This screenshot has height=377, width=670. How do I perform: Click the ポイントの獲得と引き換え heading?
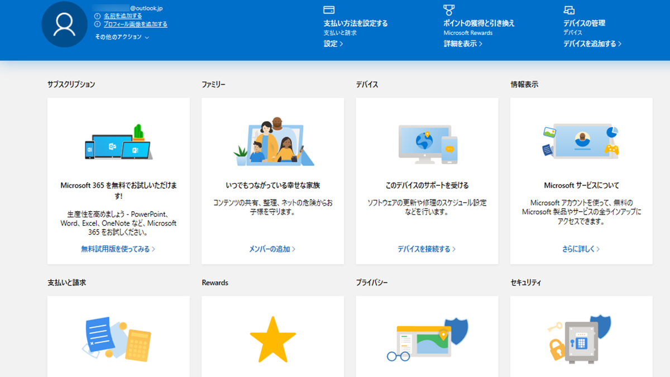click(x=479, y=23)
